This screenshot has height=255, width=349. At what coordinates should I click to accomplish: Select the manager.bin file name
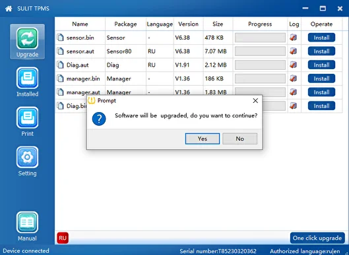pos(83,78)
